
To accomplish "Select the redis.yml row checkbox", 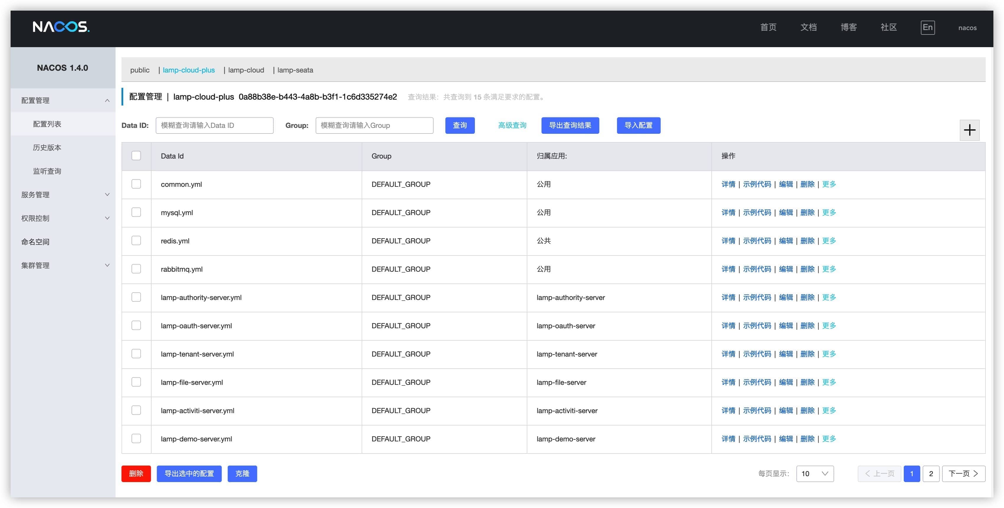I will (136, 240).
